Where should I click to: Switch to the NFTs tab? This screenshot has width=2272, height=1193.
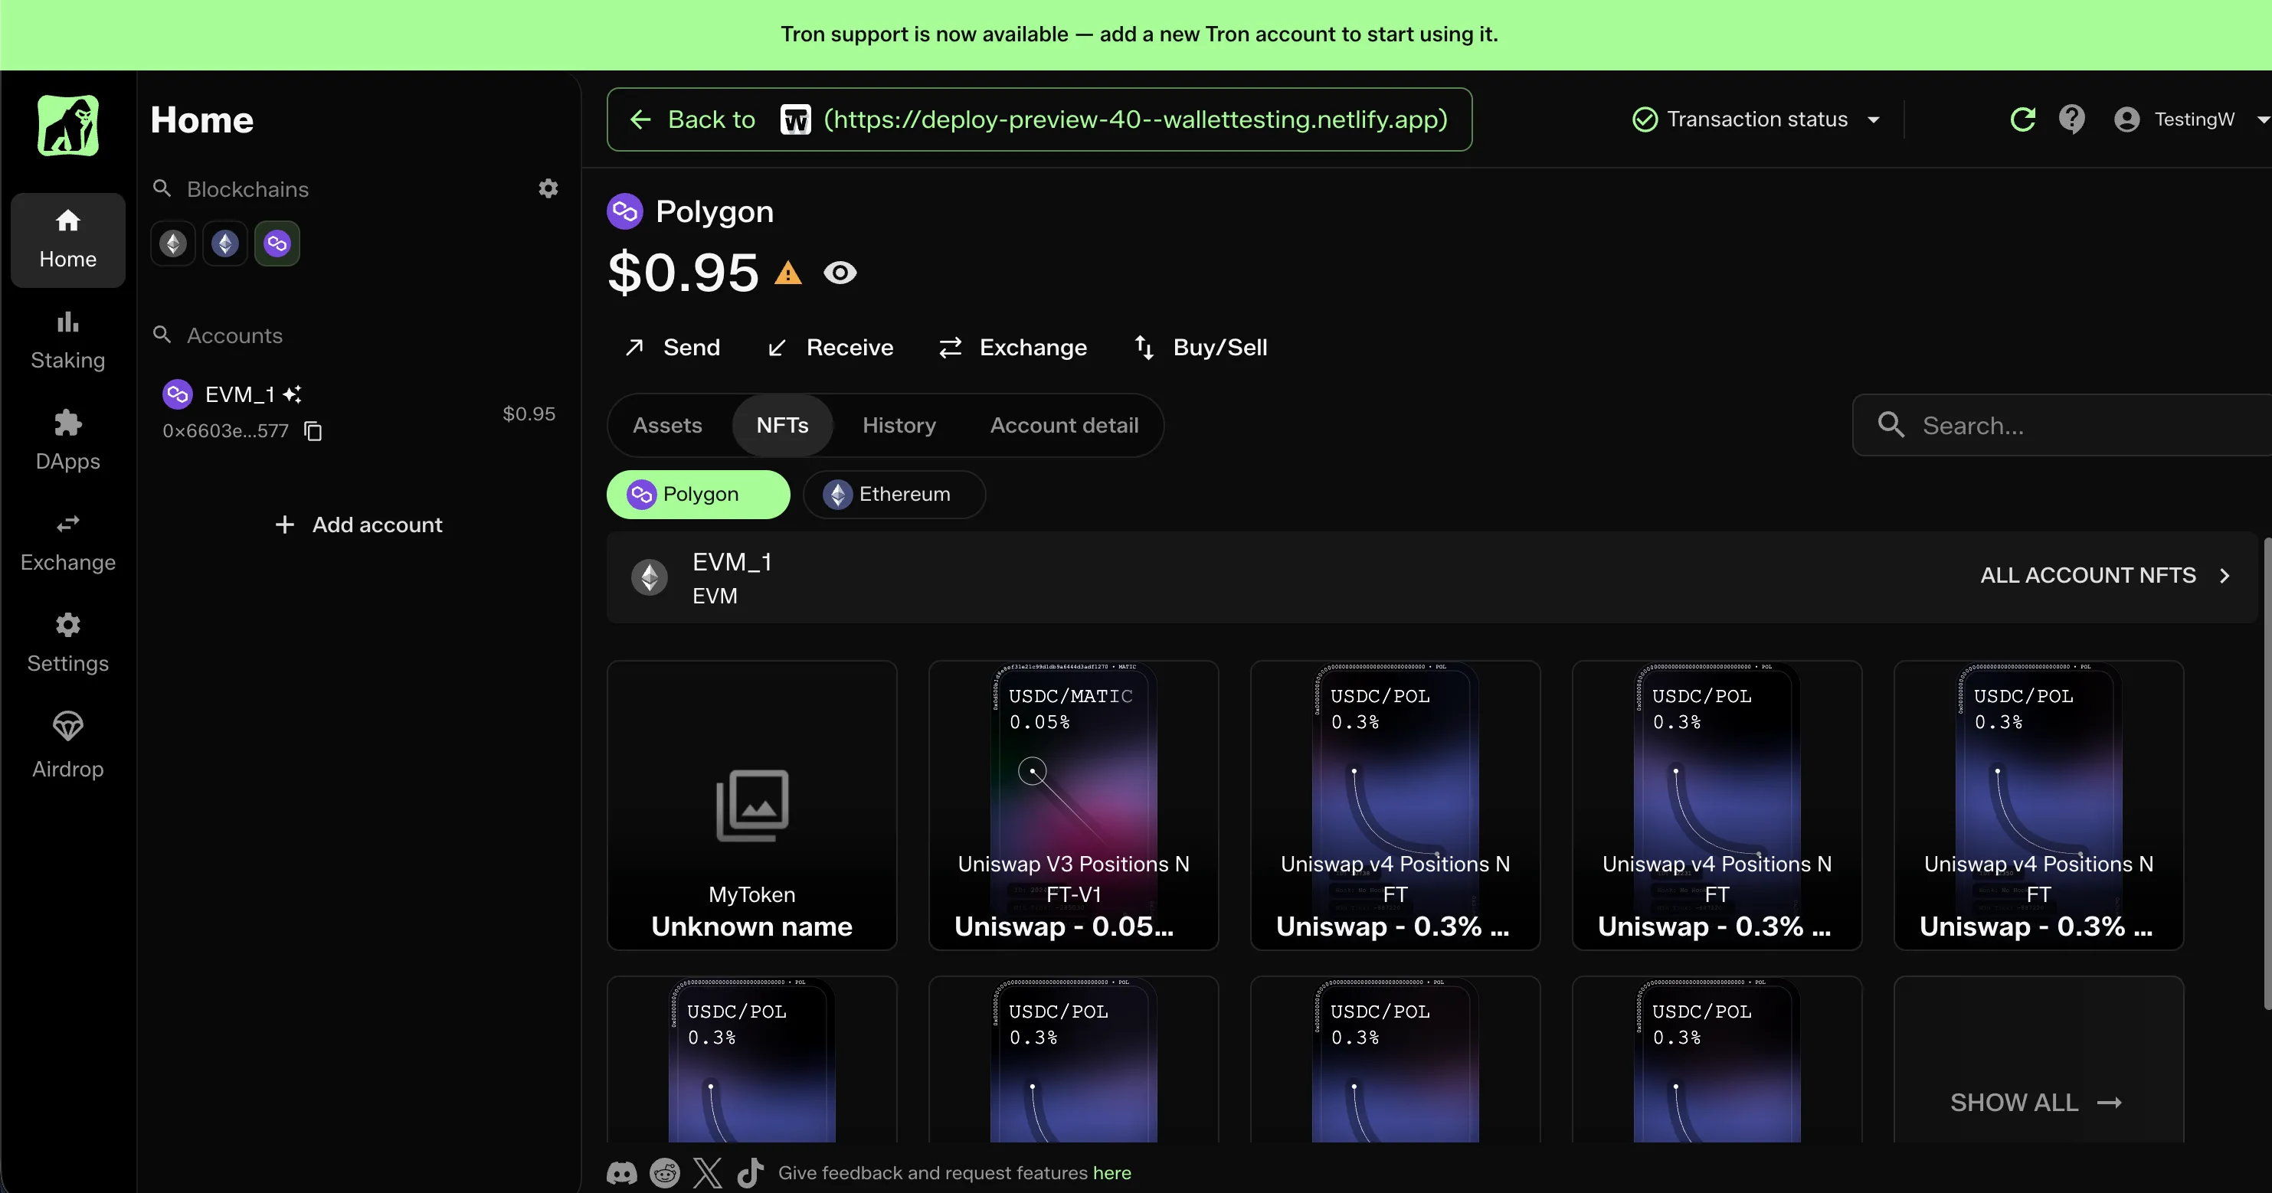point(782,425)
